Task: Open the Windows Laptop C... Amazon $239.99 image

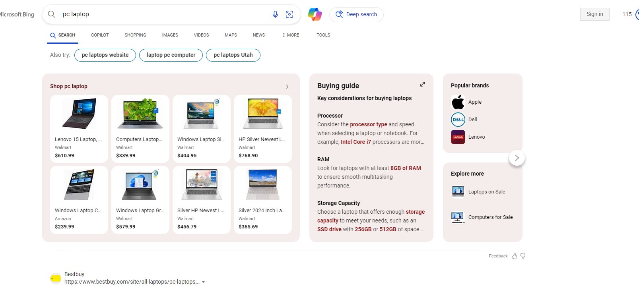Action: click(x=79, y=185)
